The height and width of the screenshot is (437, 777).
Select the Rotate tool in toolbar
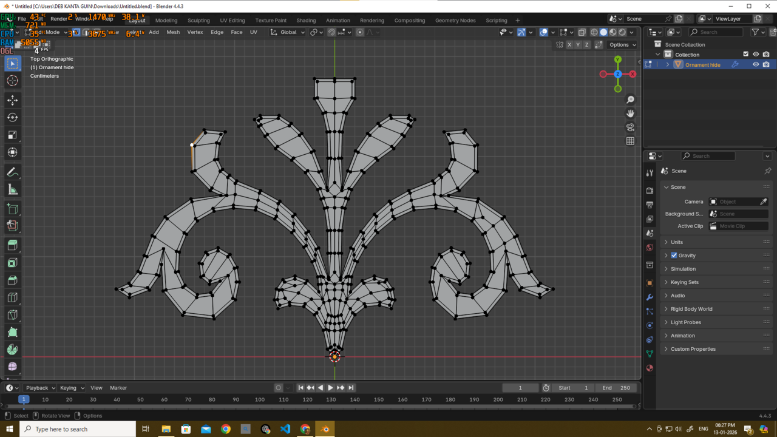coord(12,117)
